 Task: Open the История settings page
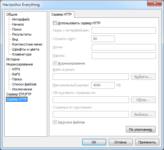click(13, 59)
